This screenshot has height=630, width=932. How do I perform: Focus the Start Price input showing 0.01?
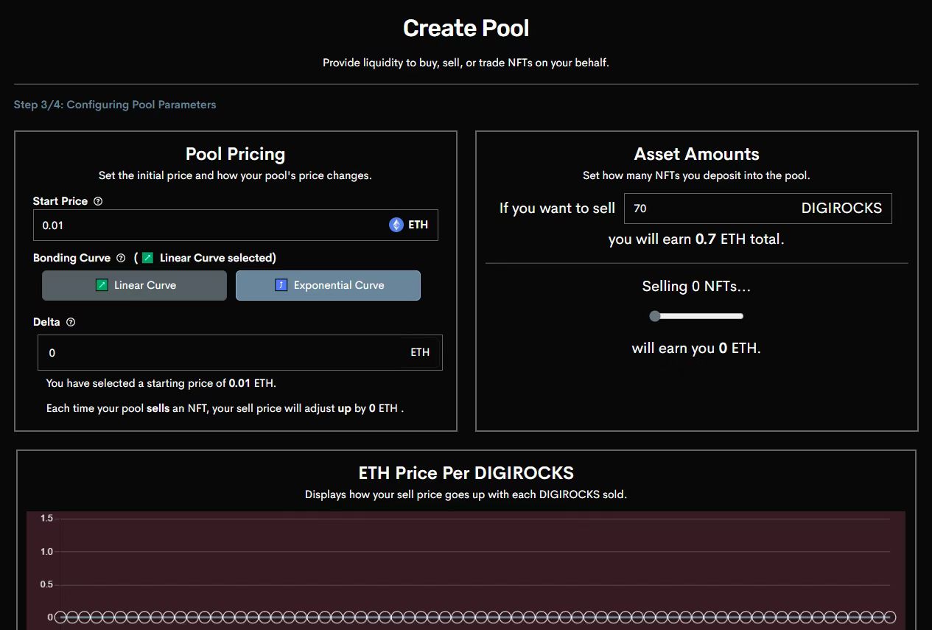206,225
